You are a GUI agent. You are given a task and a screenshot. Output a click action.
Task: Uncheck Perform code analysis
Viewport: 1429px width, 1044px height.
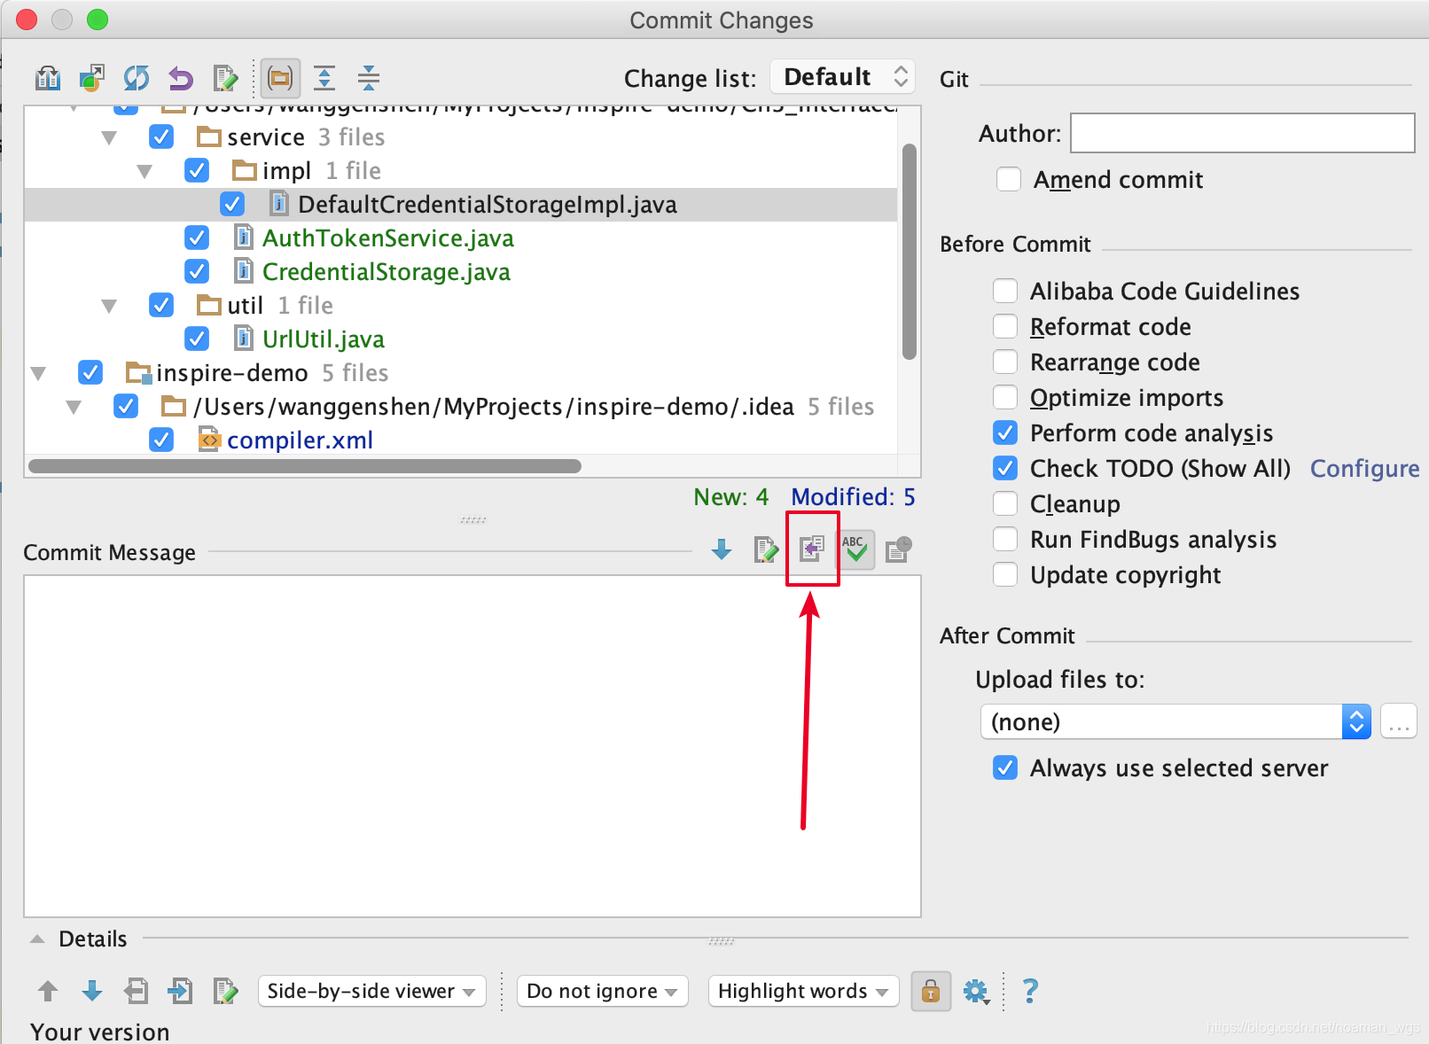coord(1005,432)
